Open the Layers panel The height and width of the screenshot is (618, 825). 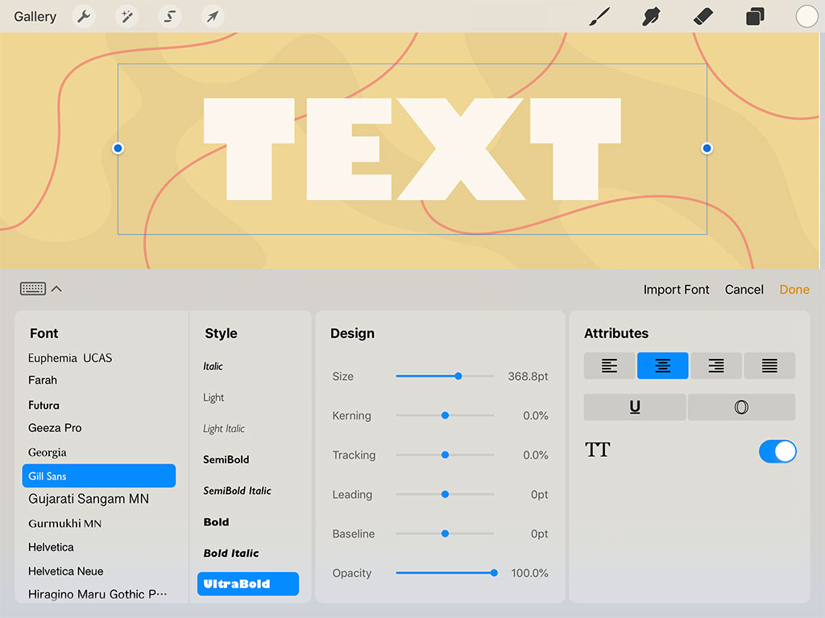755,16
